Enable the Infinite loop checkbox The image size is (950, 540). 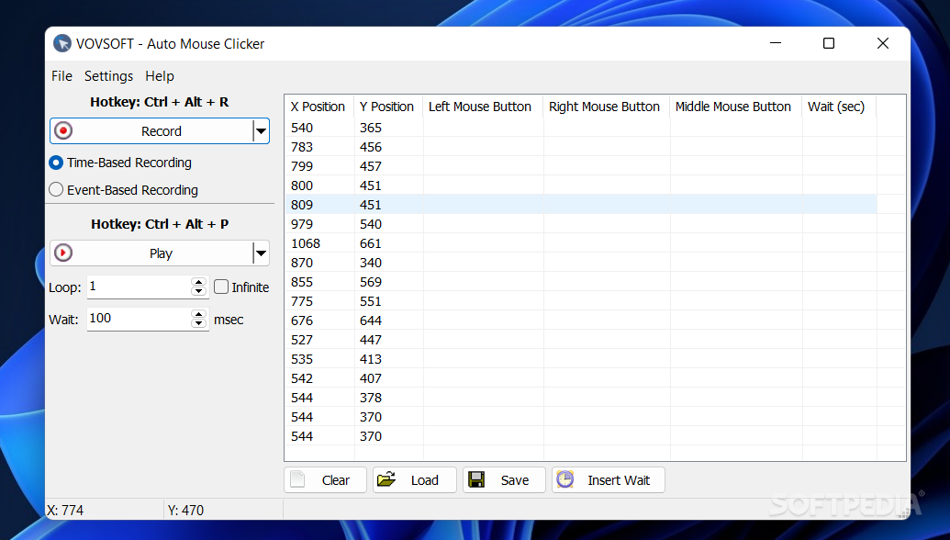[221, 287]
